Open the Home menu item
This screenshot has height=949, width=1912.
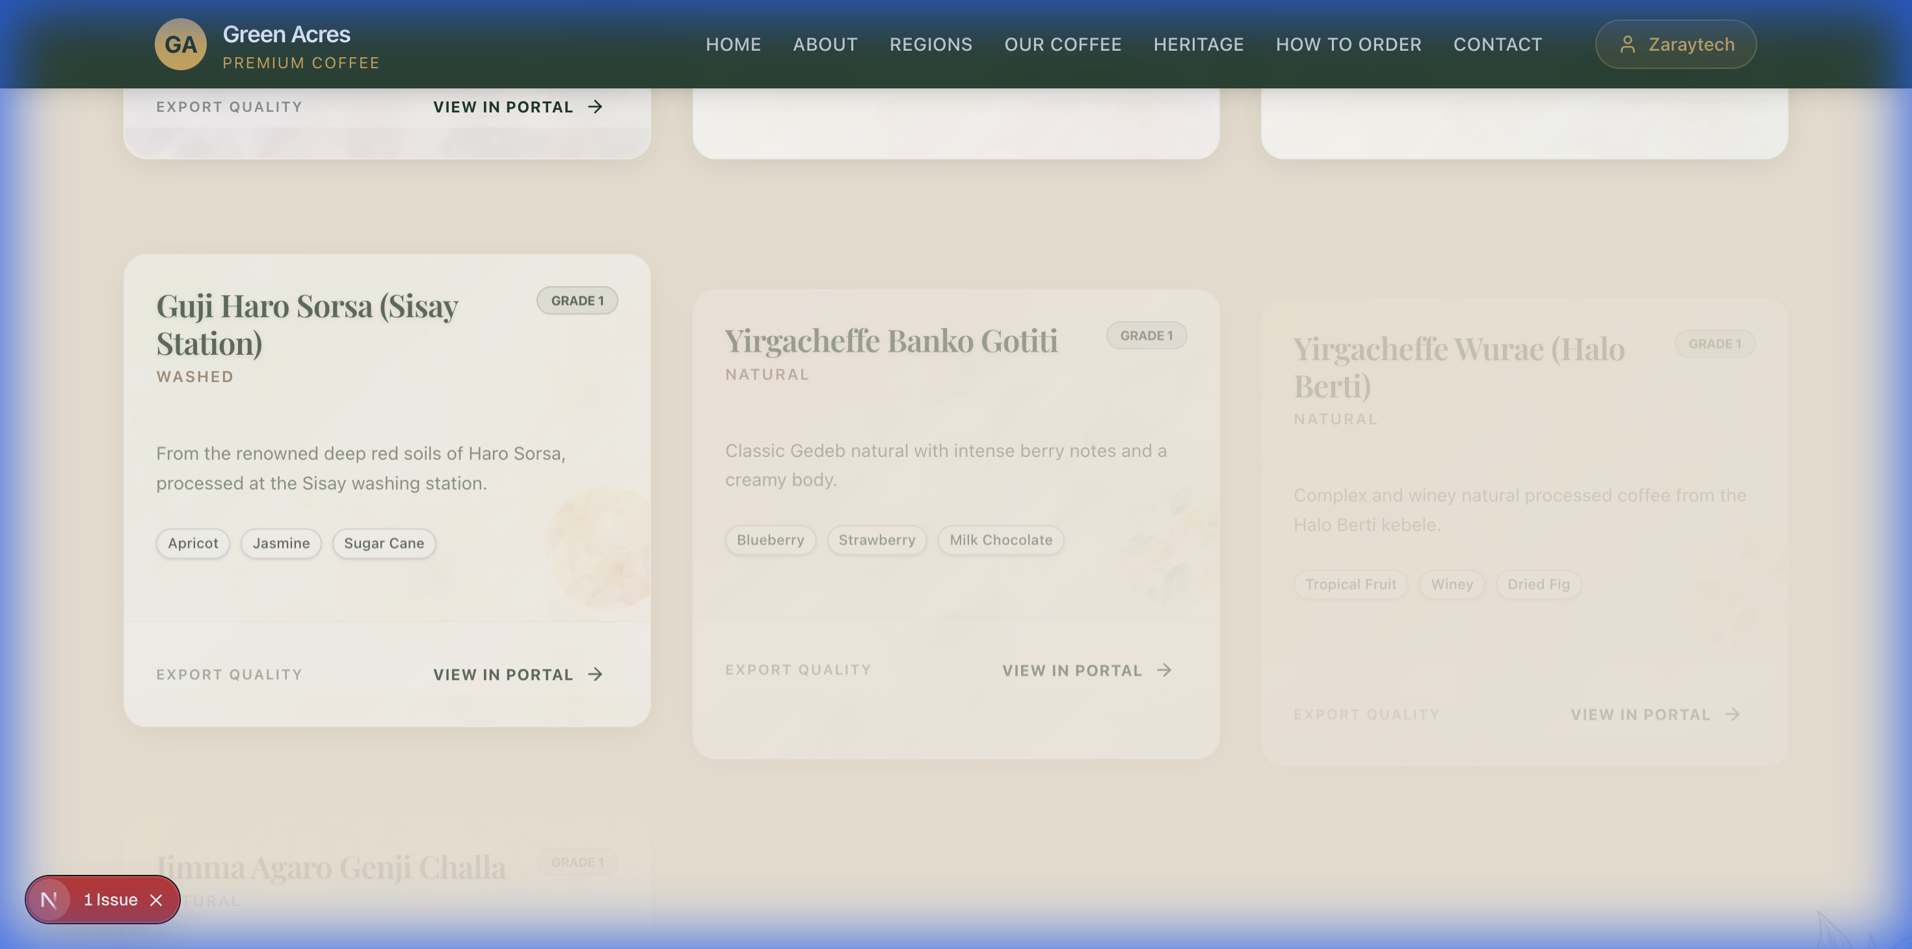[x=732, y=44]
